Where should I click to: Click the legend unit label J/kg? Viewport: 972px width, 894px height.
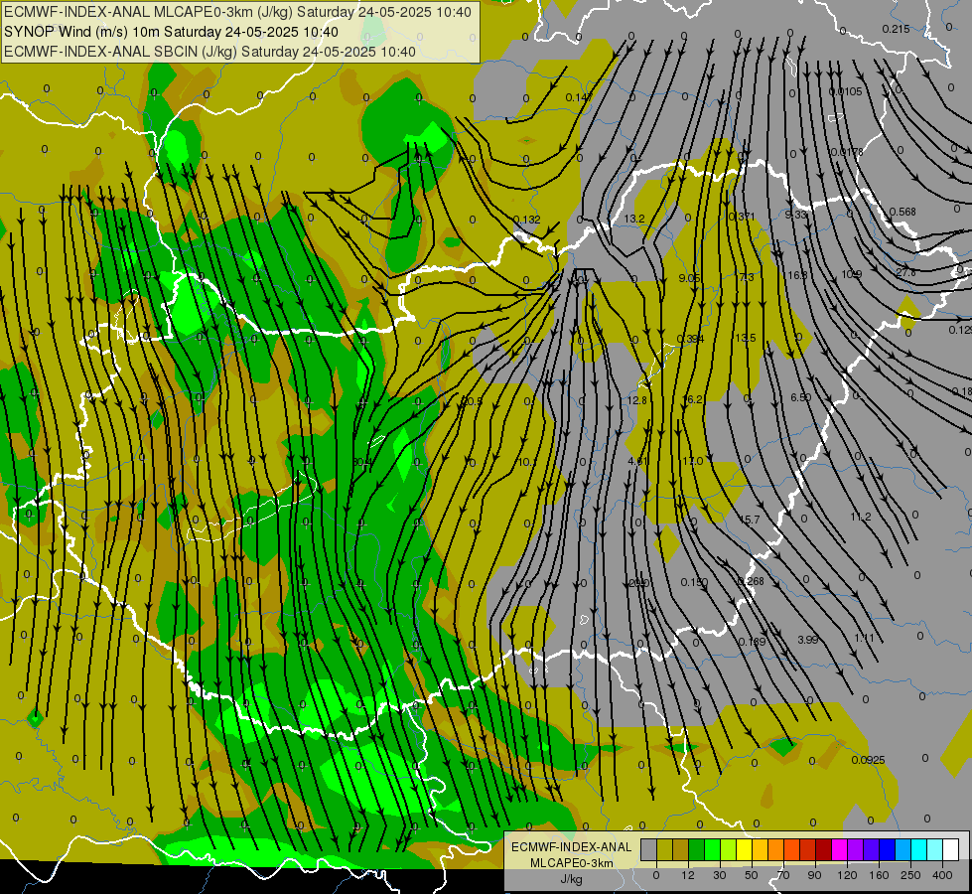(572, 879)
